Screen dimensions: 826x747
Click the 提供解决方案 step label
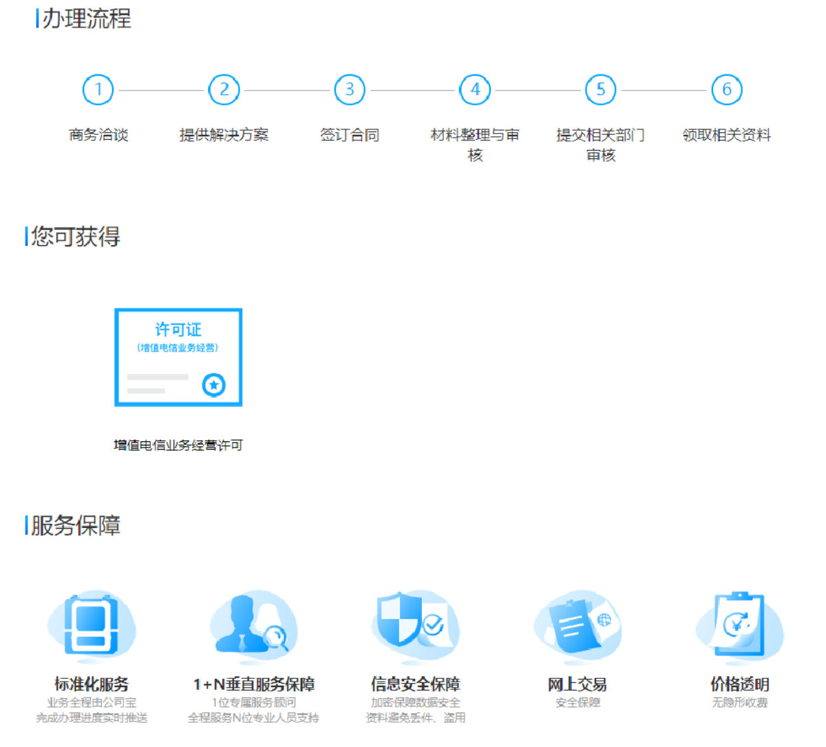point(224,136)
